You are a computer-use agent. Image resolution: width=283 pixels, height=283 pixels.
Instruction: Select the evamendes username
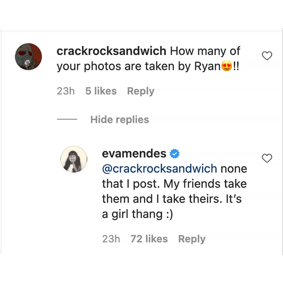134,153
